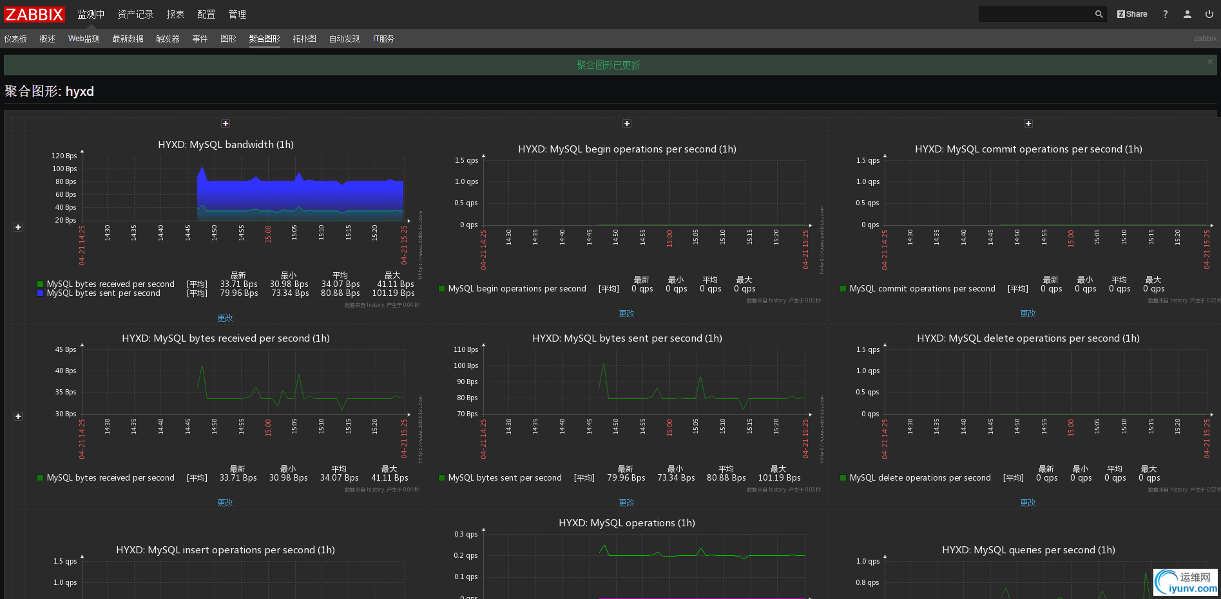Focus the top search input field
Screen dimensions: 1221x599
1035,14
